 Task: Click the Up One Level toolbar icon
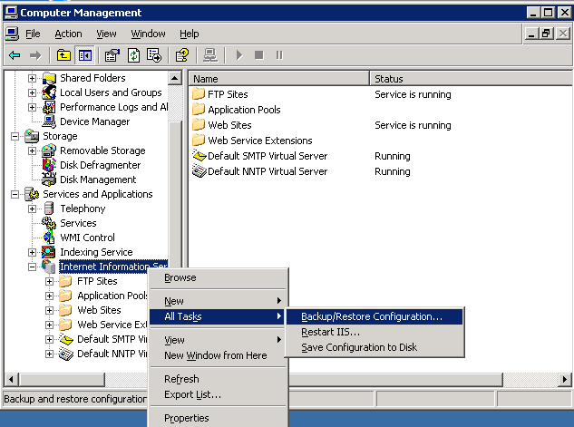point(63,55)
